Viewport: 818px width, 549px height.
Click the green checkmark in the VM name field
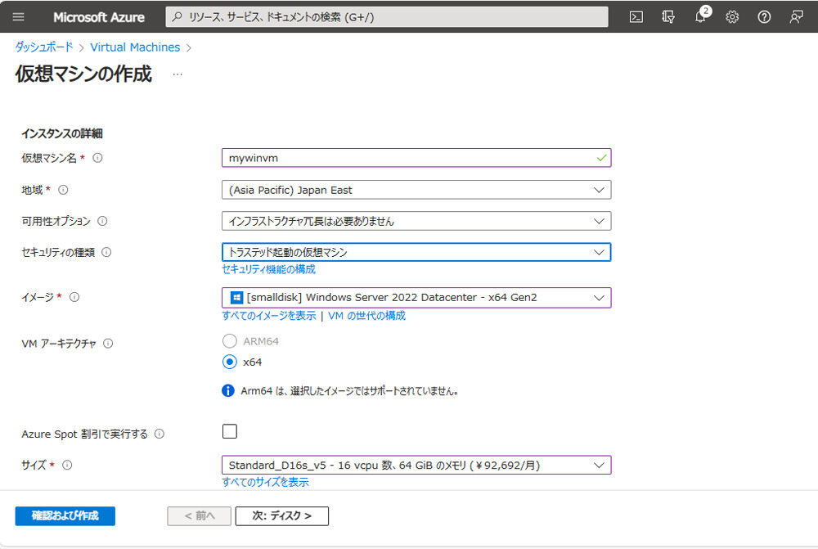[601, 158]
